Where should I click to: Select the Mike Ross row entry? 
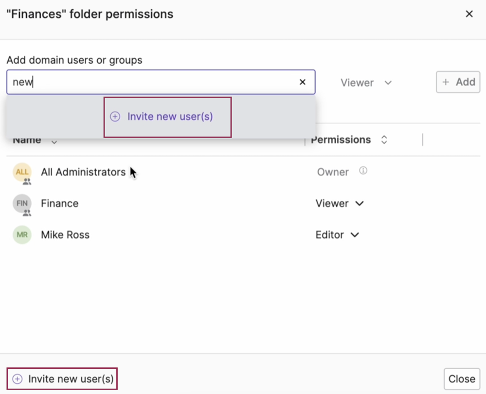(x=66, y=235)
